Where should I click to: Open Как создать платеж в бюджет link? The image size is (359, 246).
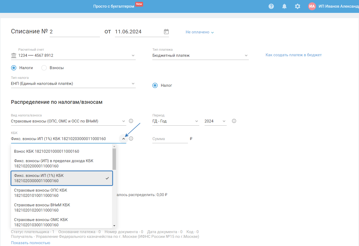[x=294, y=55]
